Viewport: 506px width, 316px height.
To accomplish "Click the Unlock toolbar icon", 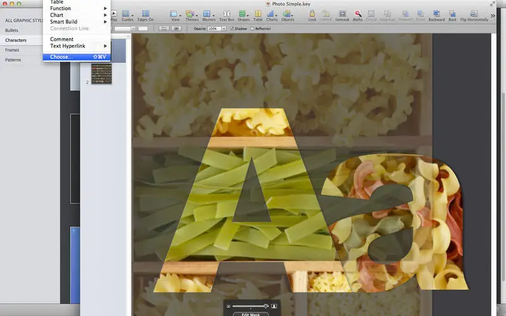I will pos(326,15).
